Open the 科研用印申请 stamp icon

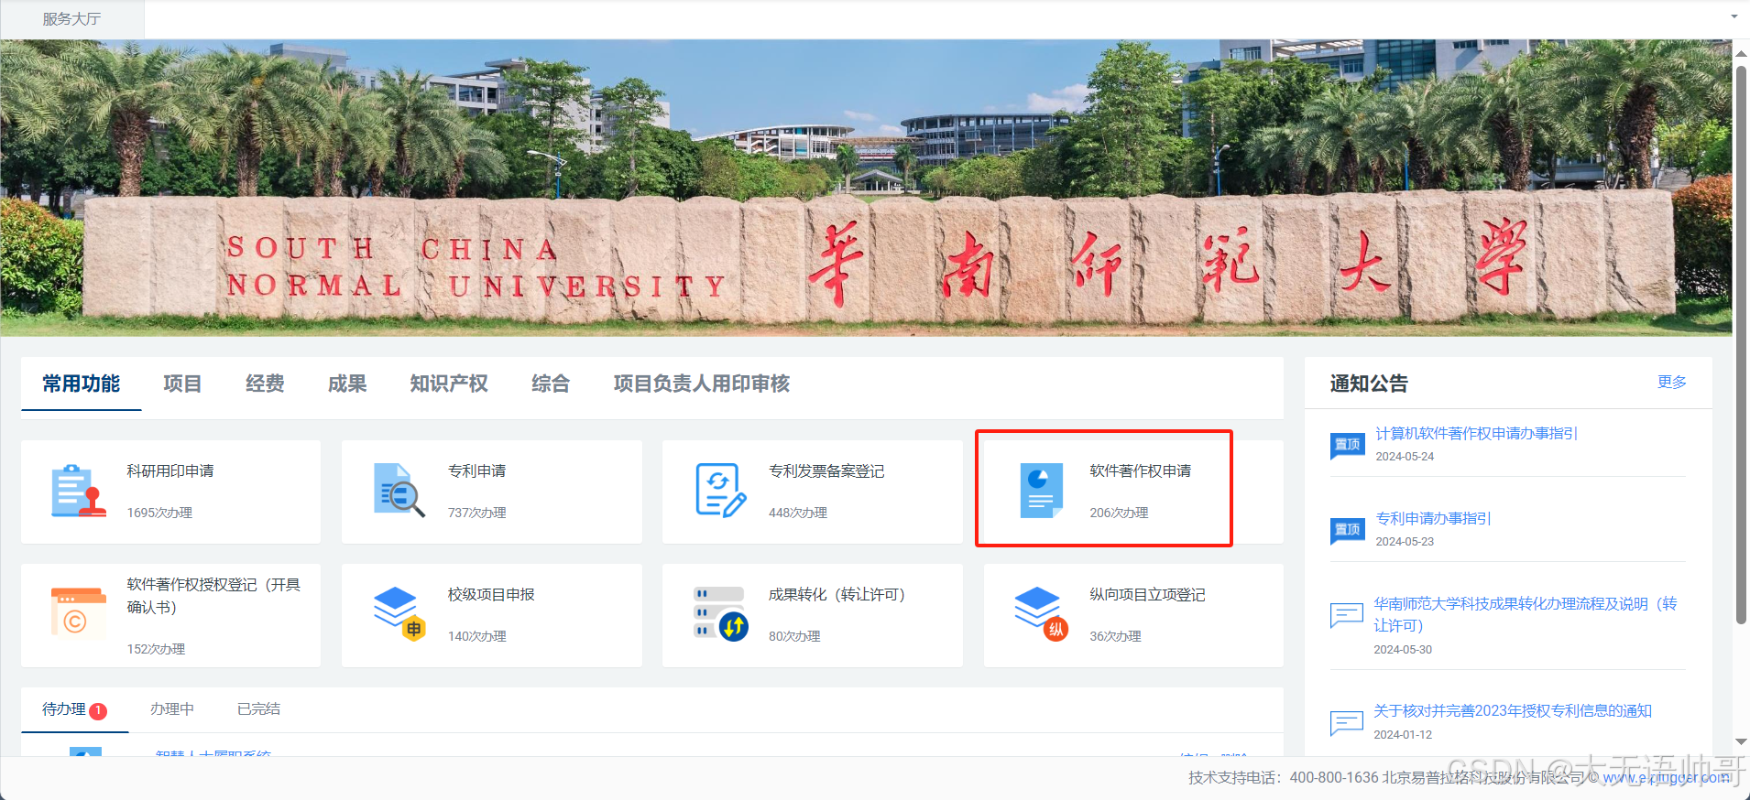[x=79, y=491]
